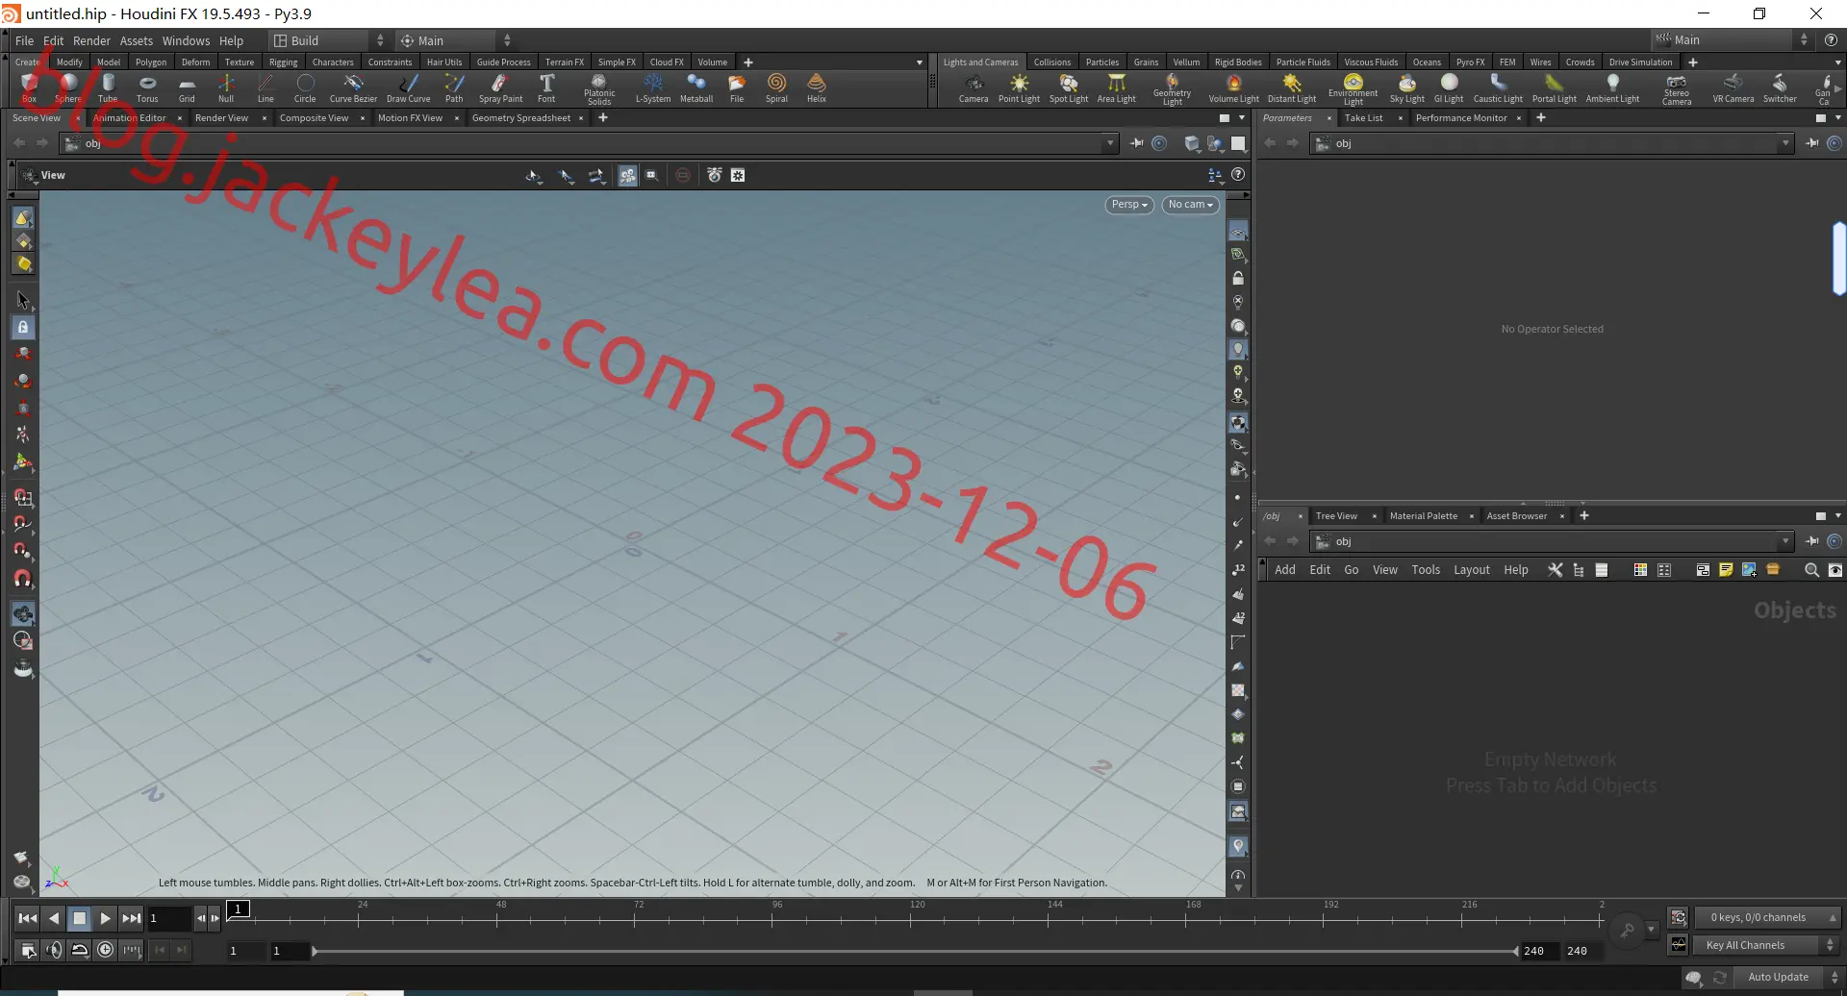This screenshot has width=1847, height=996.
Task: Click the Auto Update button
Action: [1778, 977]
